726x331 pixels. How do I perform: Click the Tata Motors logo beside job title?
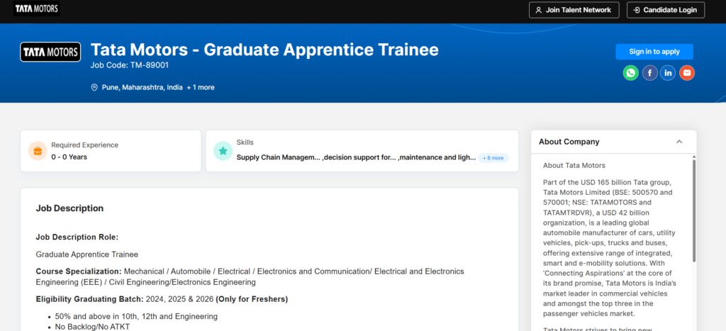[x=50, y=52]
